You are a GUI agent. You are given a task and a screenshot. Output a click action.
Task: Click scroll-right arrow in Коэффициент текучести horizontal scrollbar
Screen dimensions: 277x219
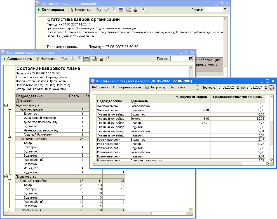pyautogui.click(x=268, y=164)
